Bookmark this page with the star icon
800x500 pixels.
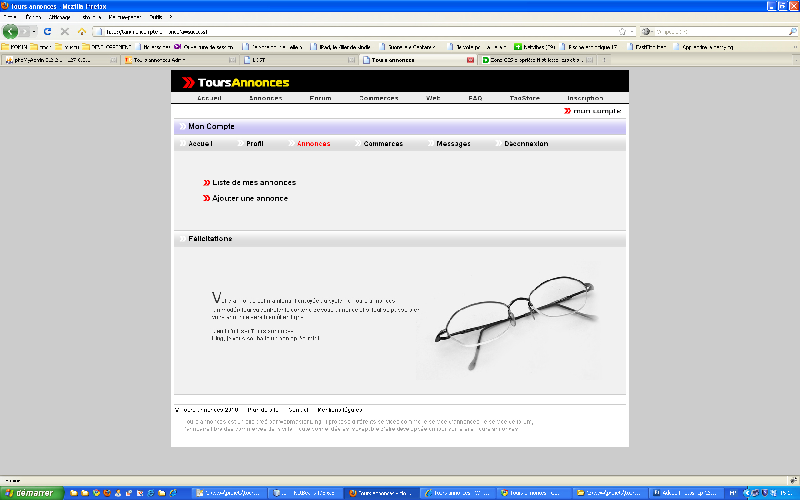tap(622, 31)
